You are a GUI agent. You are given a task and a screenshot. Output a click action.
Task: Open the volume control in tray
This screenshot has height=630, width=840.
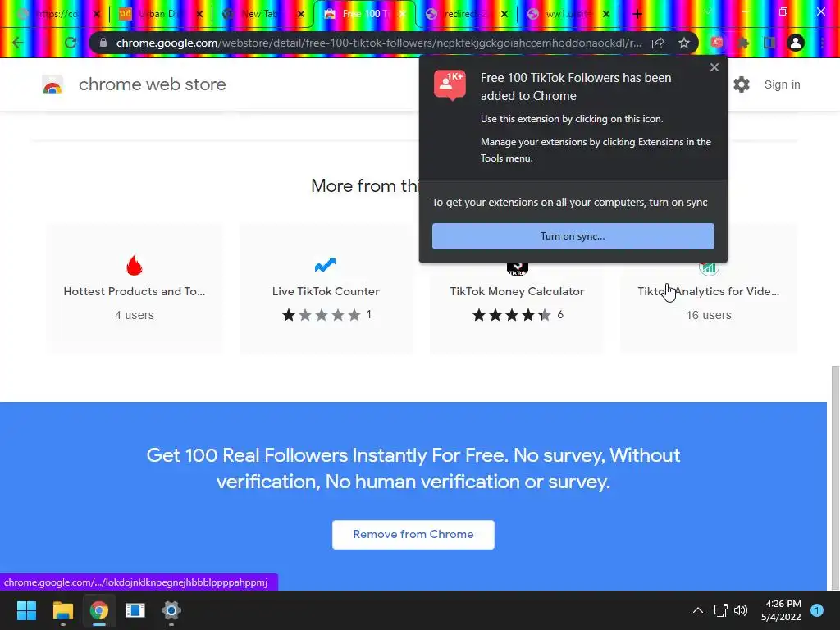click(741, 610)
